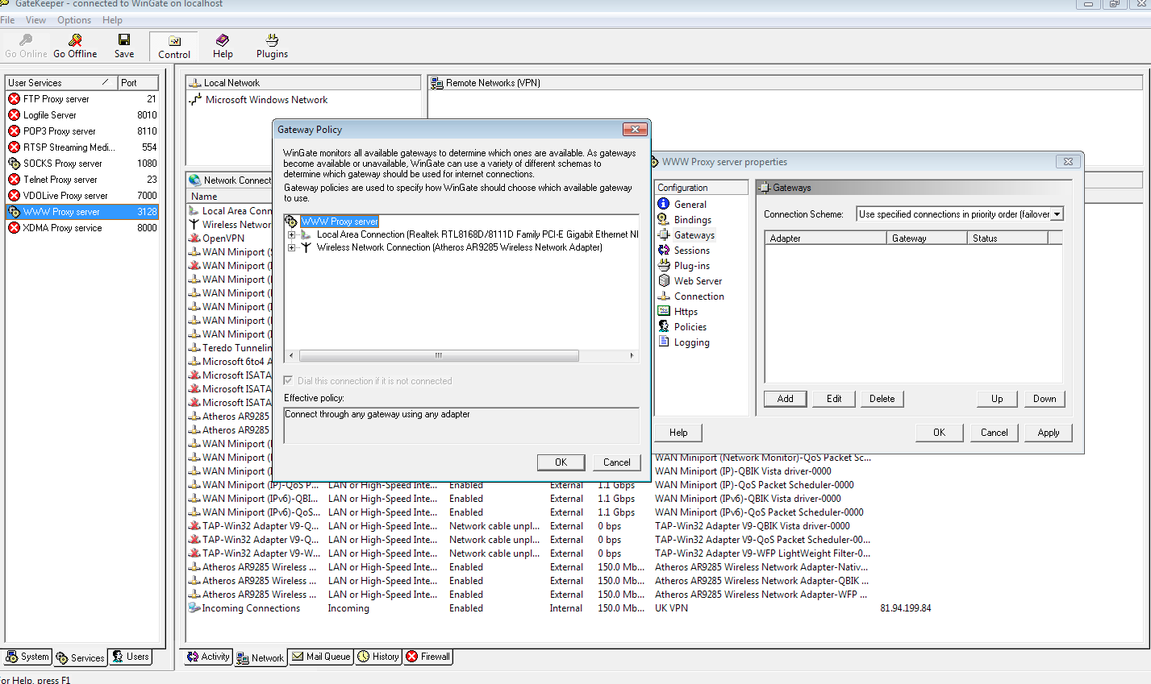Expand the Wireless Network Connection tree node
The height and width of the screenshot is (684, 1151).
(x=291, y=247)
